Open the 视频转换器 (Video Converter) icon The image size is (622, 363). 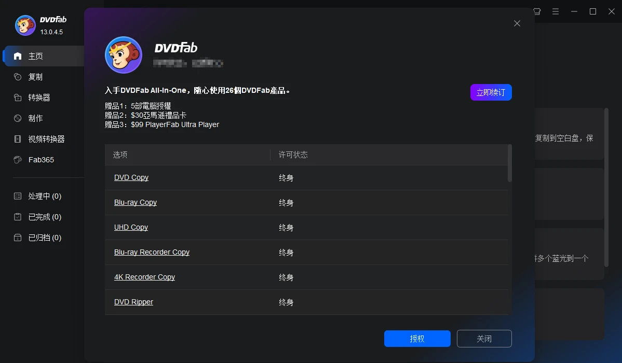(x=18, y=138)
